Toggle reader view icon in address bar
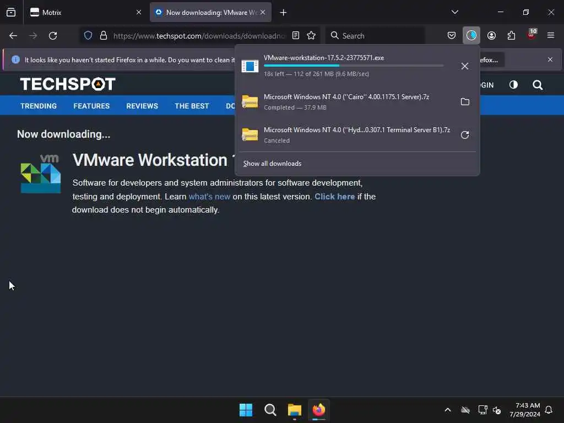564x423 pixels. pos(296,36)
